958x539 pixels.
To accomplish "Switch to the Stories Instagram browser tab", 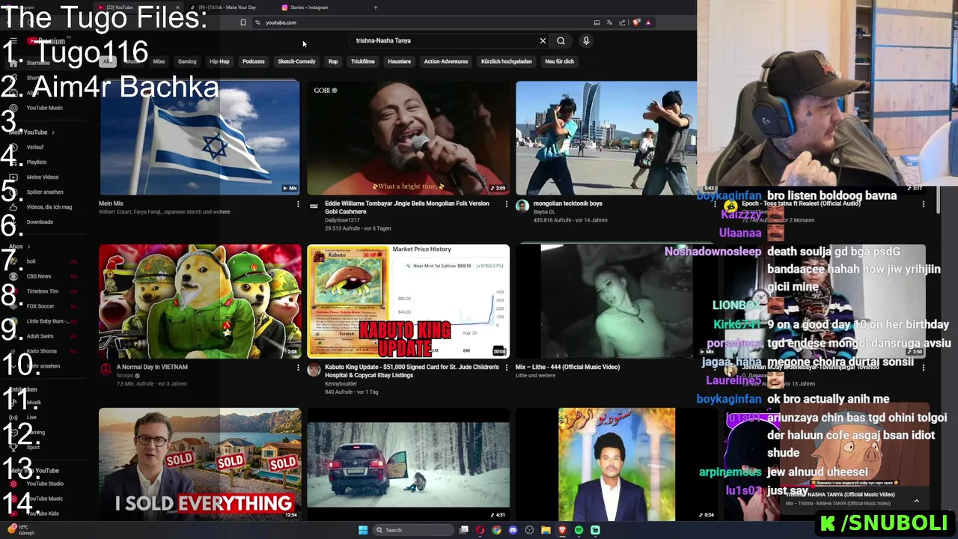I will [309, 7].
